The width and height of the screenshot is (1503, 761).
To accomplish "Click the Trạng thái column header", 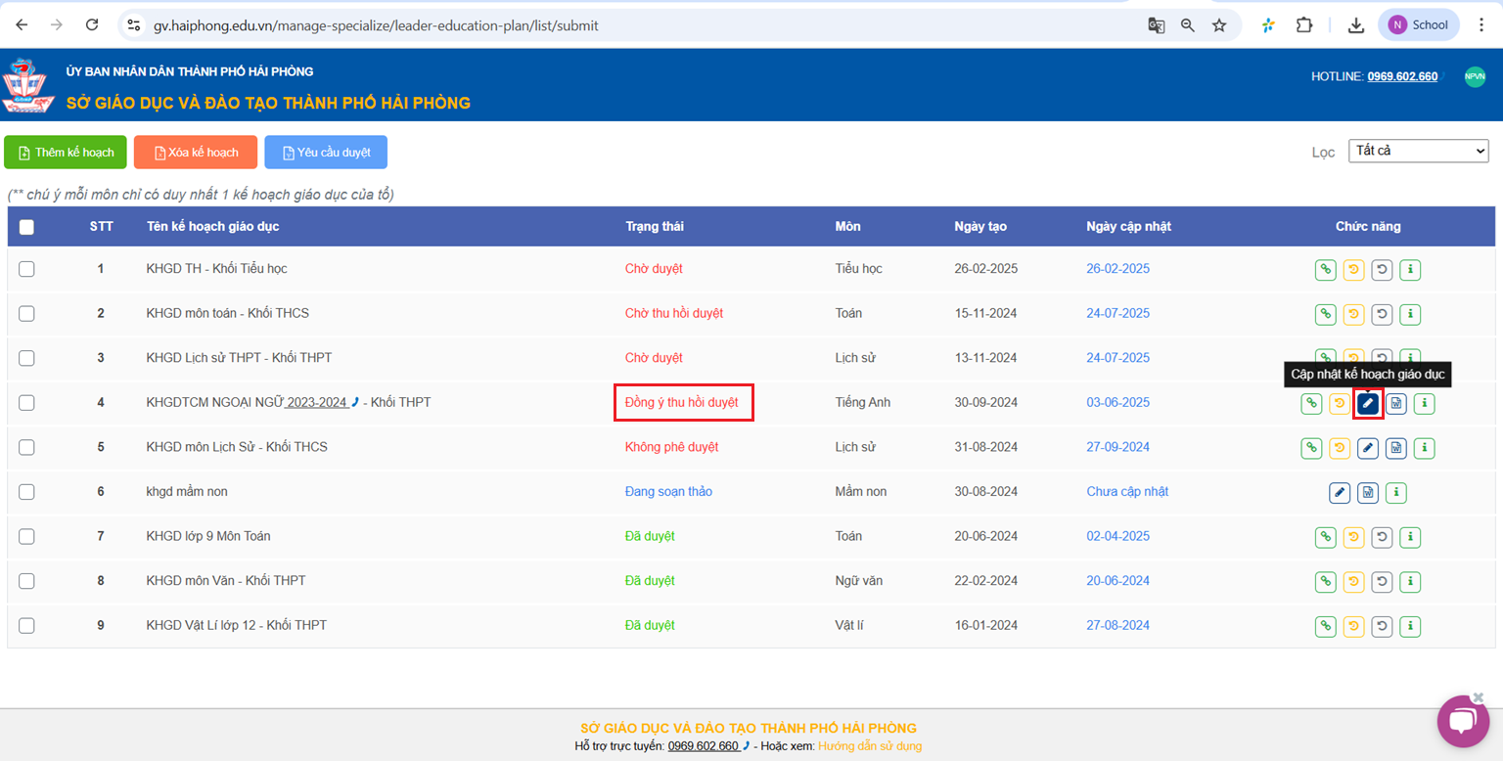I will pos(655,227).
